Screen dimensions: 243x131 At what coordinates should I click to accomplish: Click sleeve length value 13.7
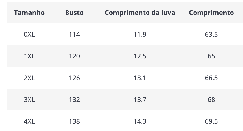(140, 99)
